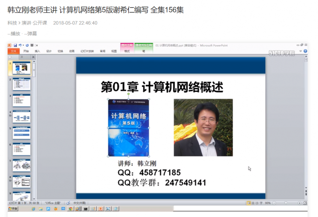Save the presentation using the Quick Access Save icon
Screen dimensions: 318x217
click(15, 45)
